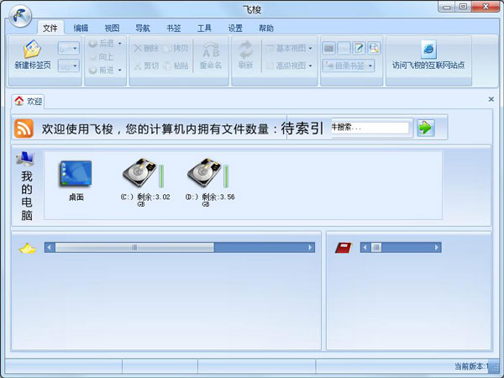Click the favorites panel scrollbar thumb

[x=134, y=247]
